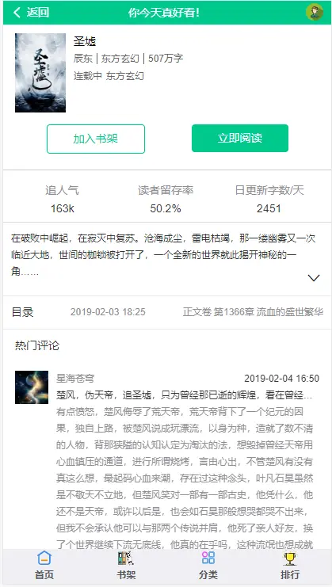The height and width of the screenshot is (587, 332).
Task: Tap the back arrow icon
Action: click(x=17, y=13)
